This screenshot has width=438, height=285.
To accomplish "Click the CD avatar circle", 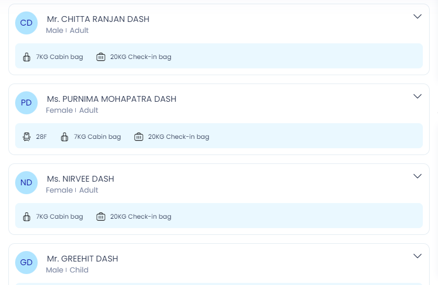I will point(26,23).
